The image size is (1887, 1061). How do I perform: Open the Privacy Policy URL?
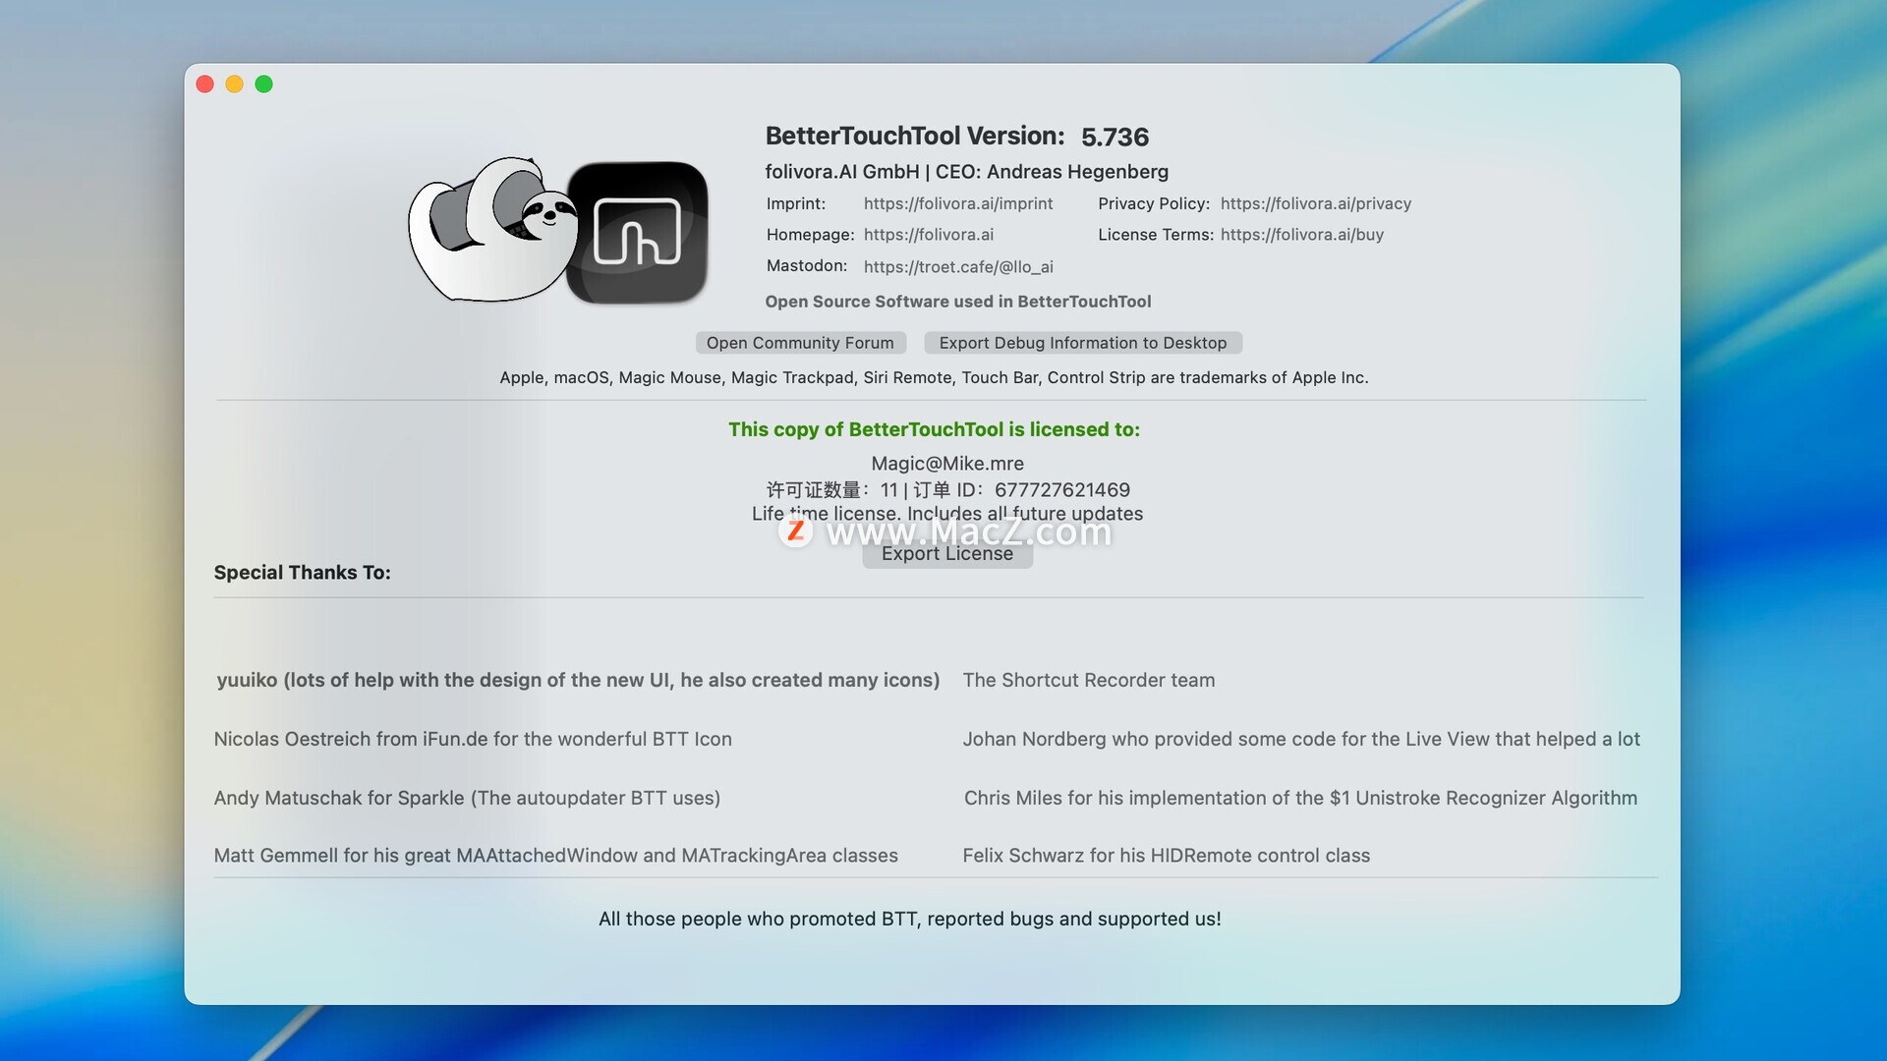(1315, 203)
